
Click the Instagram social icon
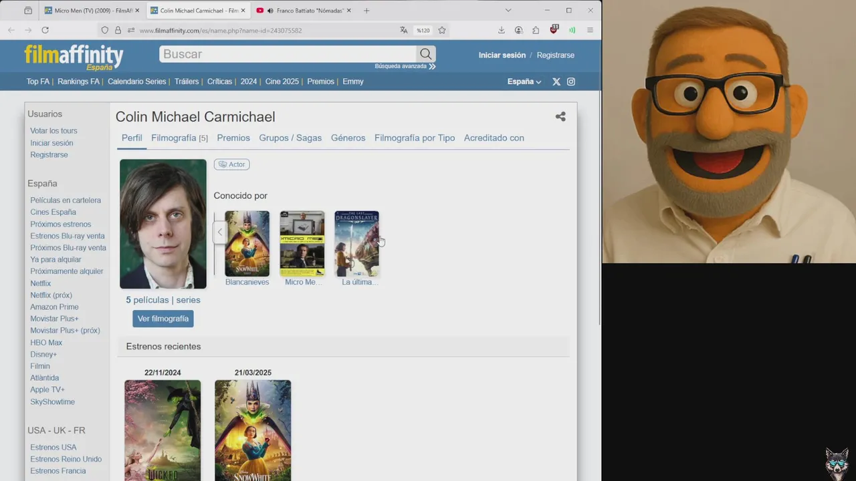[571, 82]
